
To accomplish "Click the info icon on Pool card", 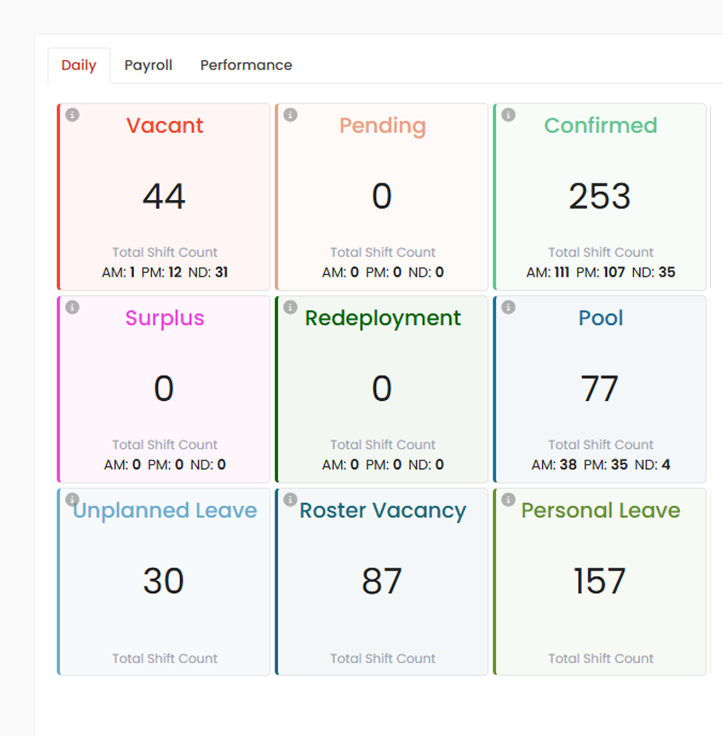I will point(508,307).
